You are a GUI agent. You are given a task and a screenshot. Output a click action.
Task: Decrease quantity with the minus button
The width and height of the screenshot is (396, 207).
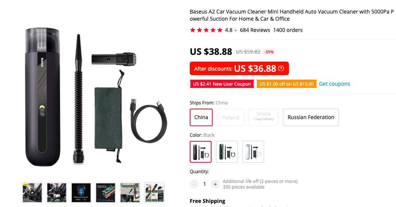pos(194,184)
